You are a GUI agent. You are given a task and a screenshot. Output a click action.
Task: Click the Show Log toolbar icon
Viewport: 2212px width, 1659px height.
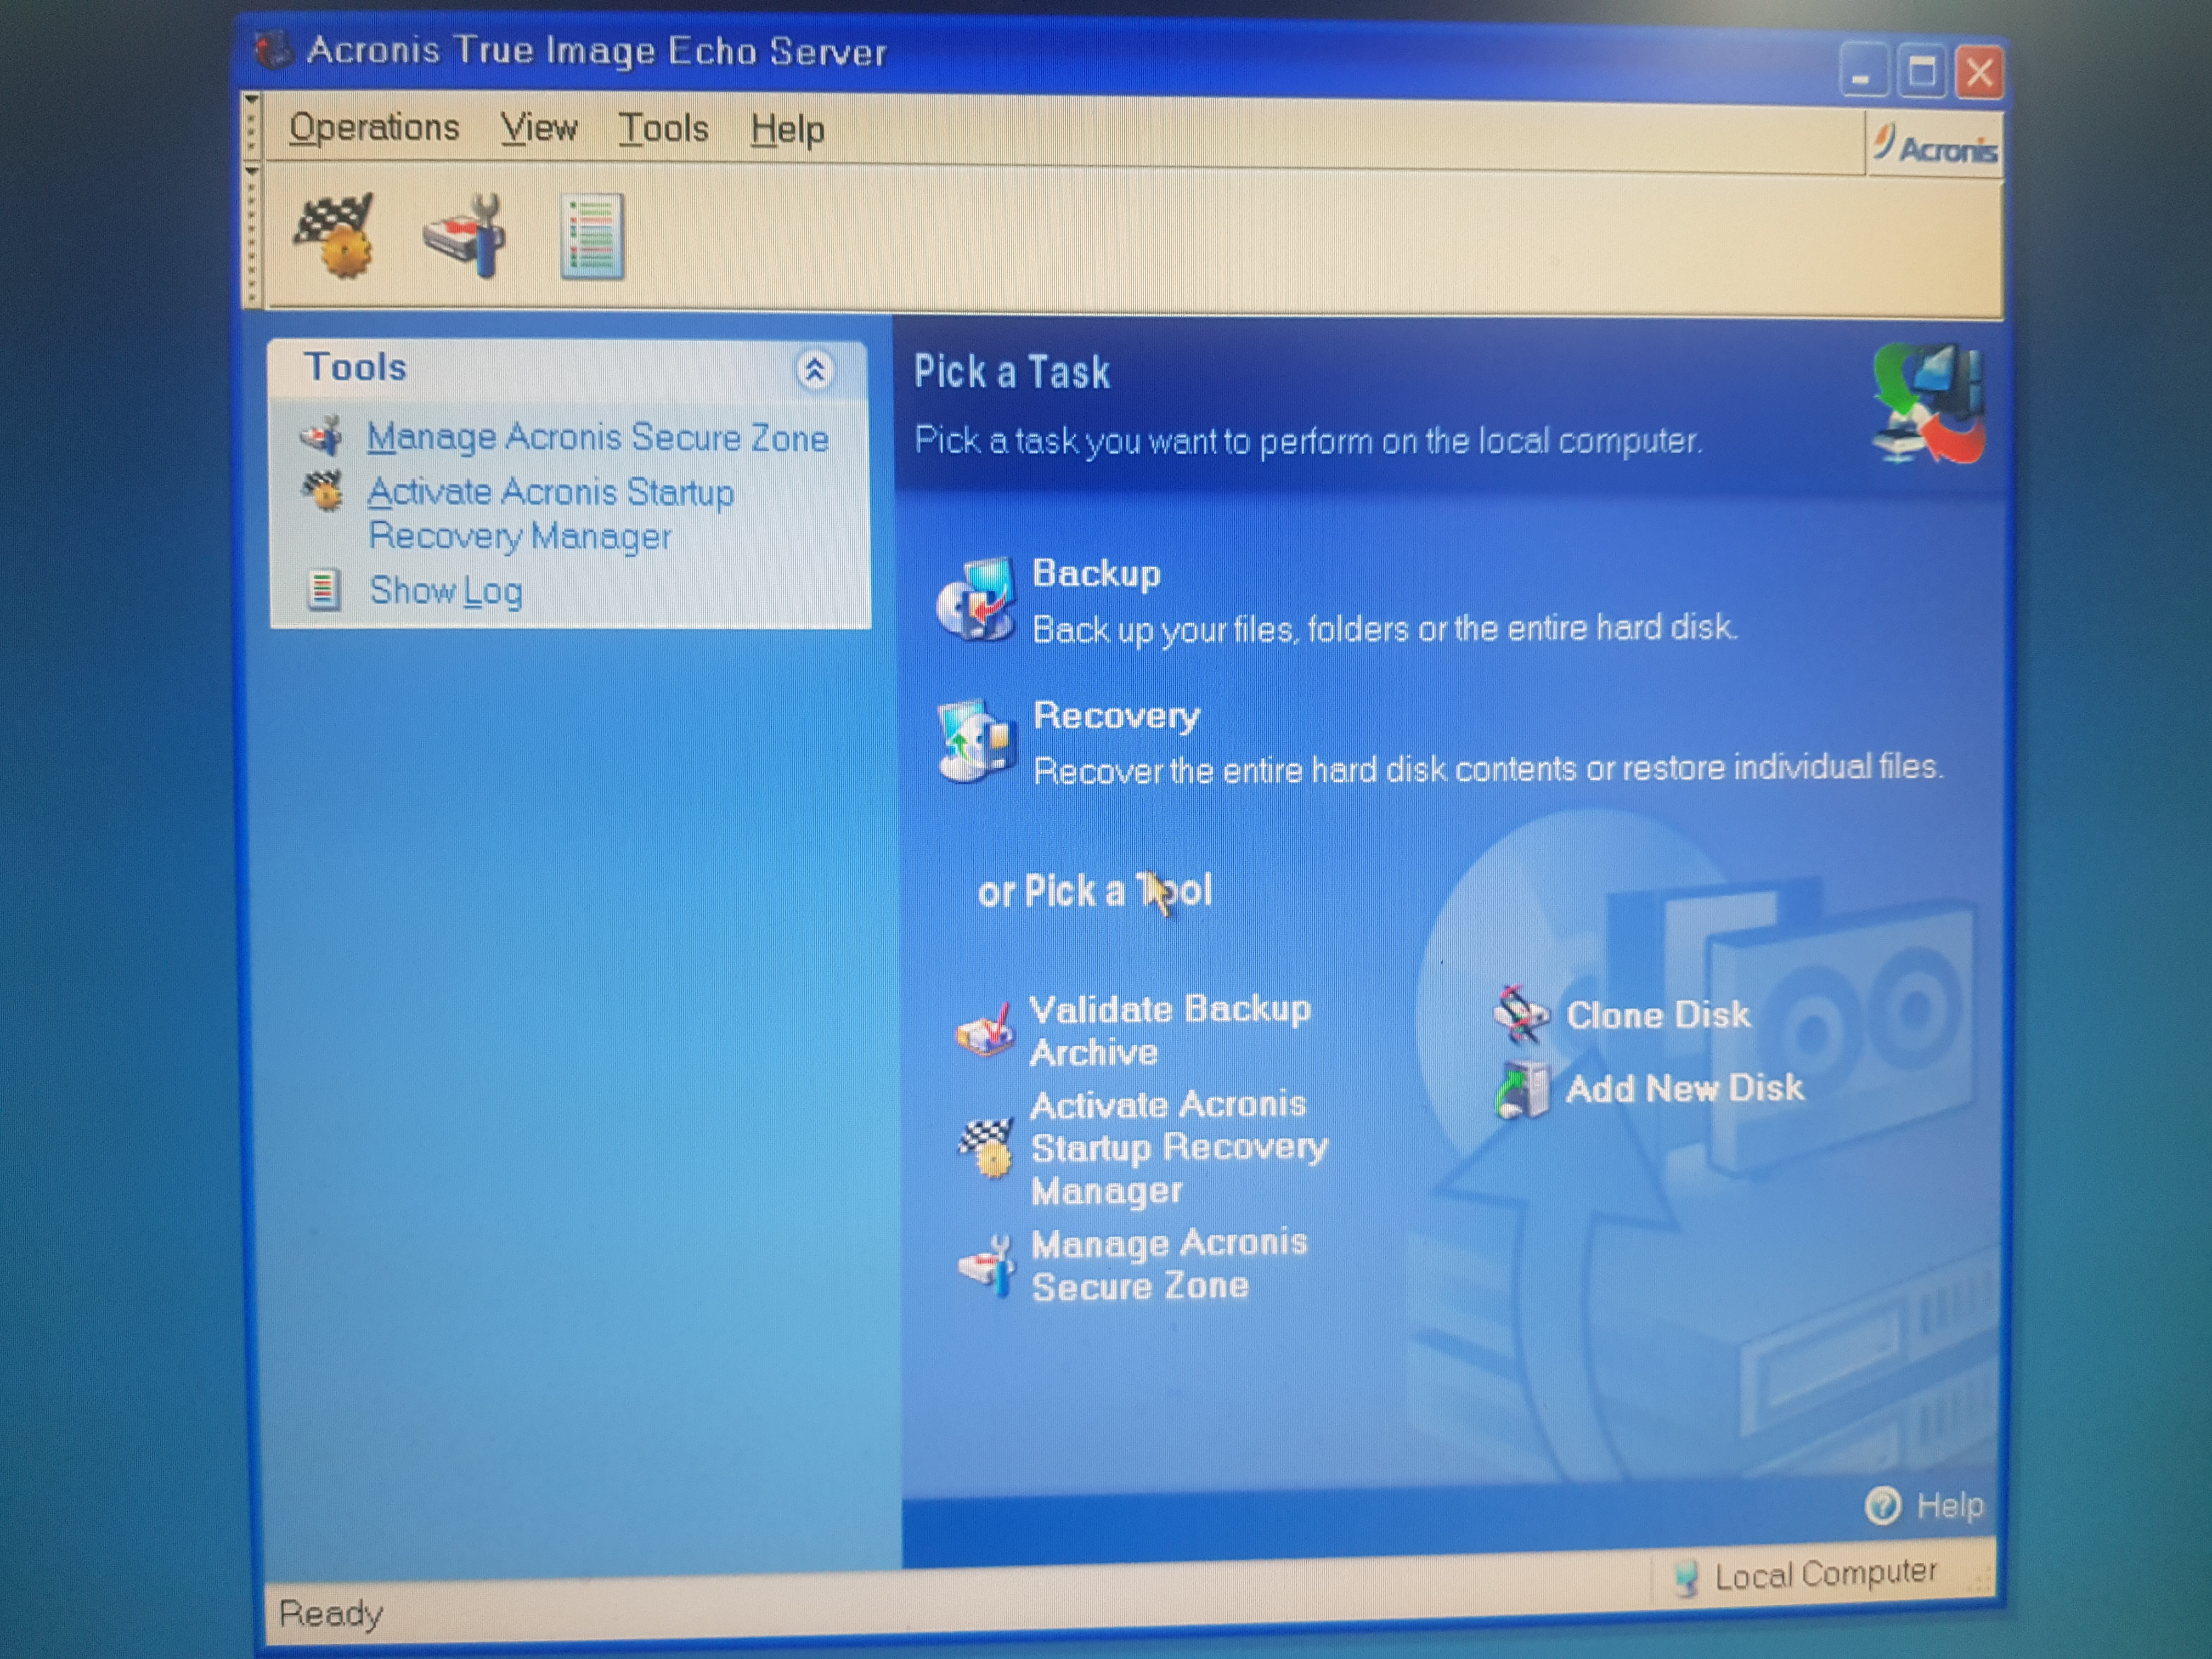tap(592, 236)
